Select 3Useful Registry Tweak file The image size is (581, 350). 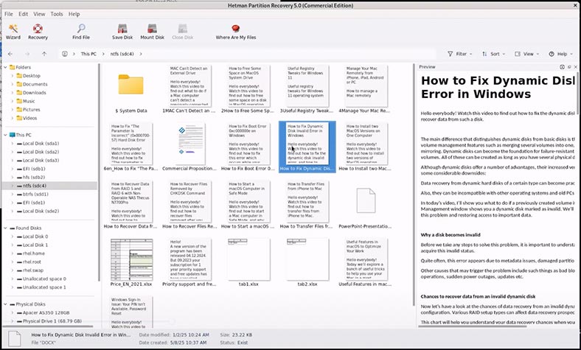(307, 90)
